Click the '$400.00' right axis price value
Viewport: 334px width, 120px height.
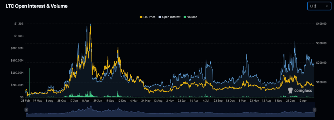(322, 24)
